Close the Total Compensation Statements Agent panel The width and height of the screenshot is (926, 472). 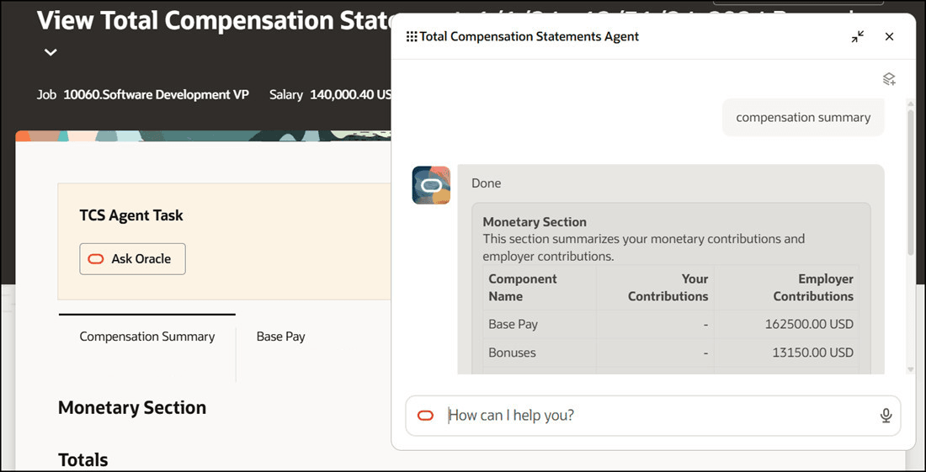(889, 36)
